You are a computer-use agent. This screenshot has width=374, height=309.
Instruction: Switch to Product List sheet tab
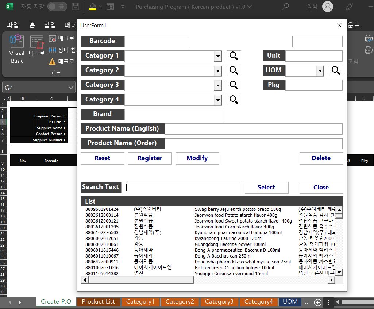98,302
